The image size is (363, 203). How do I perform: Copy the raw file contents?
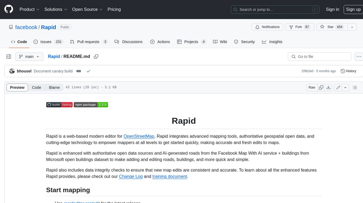click(x=321, y=87)
